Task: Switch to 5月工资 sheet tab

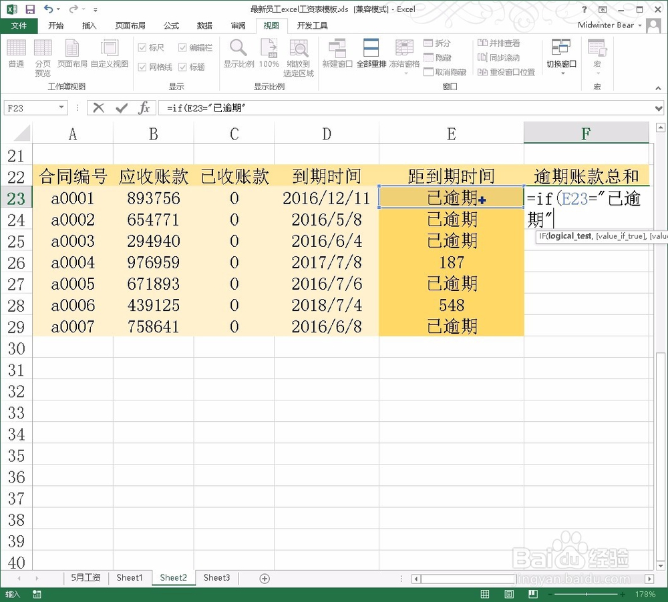Action: pos(86,578)
